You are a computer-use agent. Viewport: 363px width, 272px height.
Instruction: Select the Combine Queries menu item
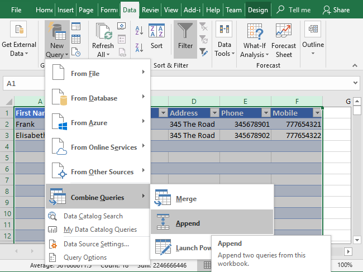(x=98, y=197)
